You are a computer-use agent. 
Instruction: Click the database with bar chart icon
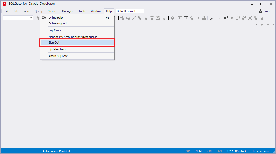(244, 18)
